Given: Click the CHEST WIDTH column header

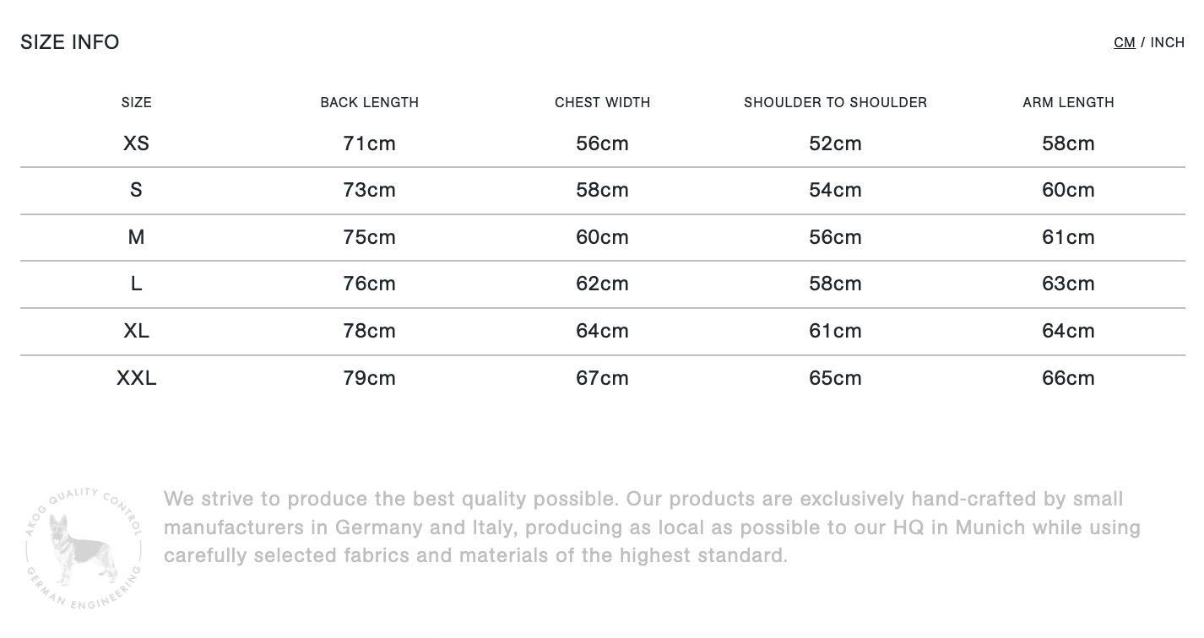Looking at the screenshot, I should [602, 102].
